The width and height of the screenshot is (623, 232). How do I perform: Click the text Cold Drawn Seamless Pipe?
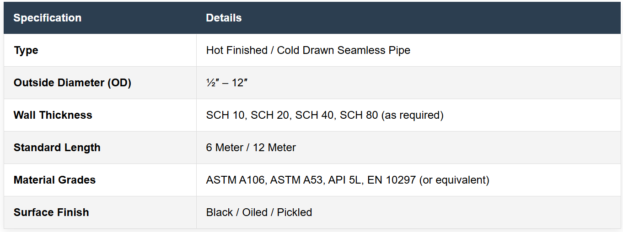[344, 50]
